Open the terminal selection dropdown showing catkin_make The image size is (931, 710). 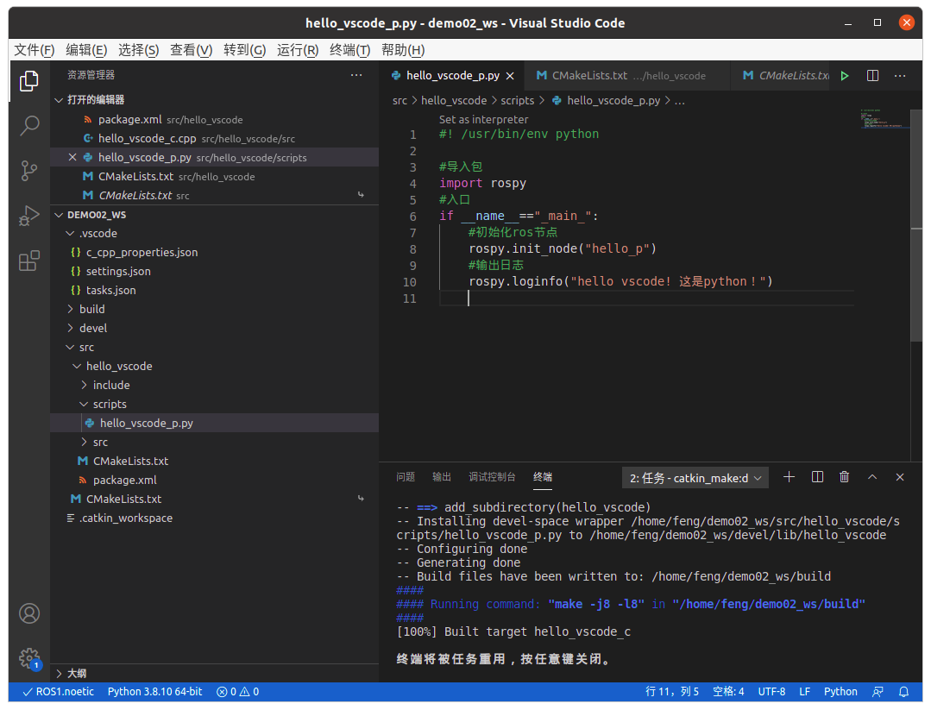coord(695,477)
